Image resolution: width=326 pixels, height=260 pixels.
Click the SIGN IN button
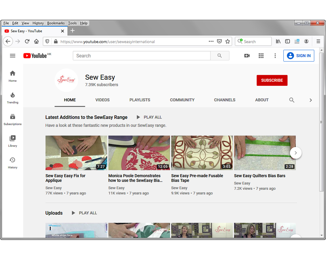pyautogui.click(x=299, y=56)
